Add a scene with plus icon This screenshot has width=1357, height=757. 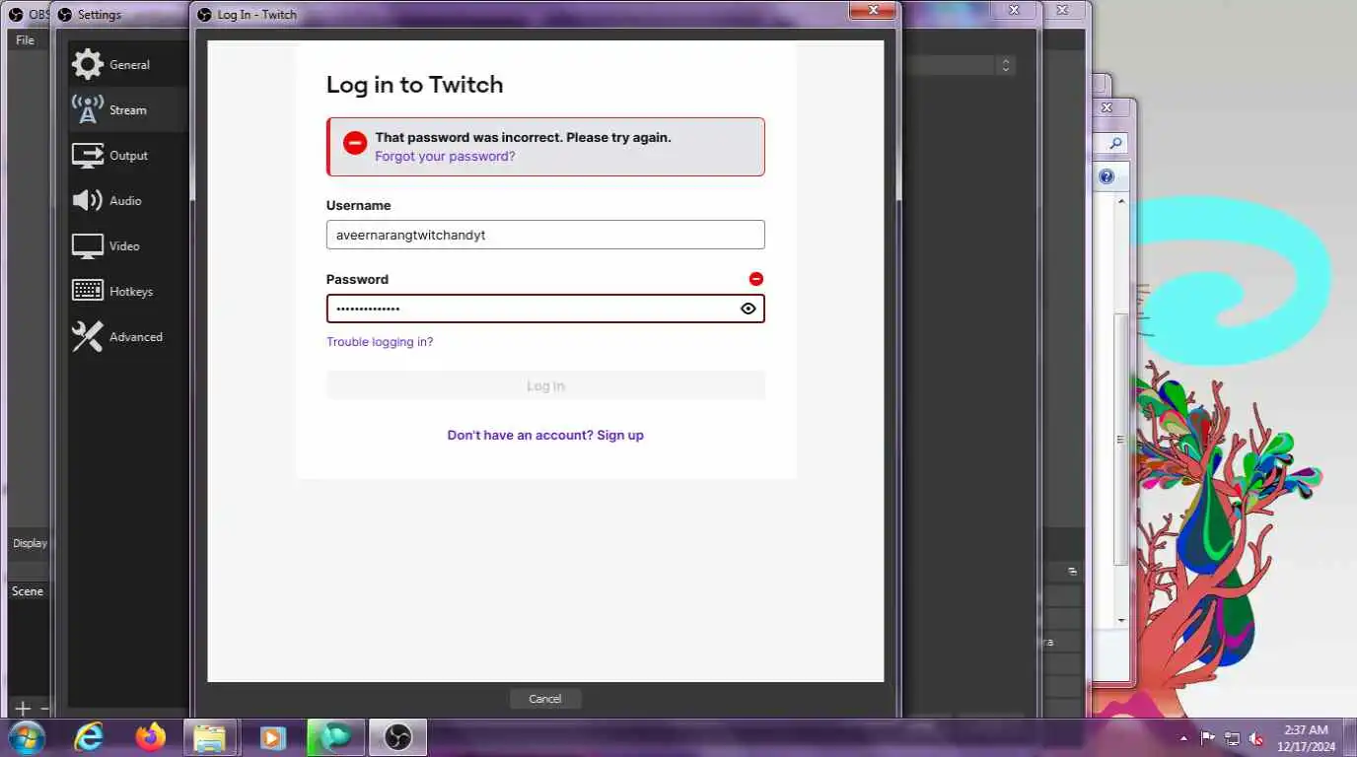[x=23, y=708]
